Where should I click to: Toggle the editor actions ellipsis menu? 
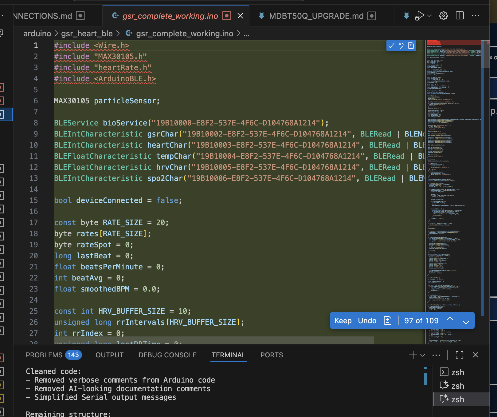point(476,16)
